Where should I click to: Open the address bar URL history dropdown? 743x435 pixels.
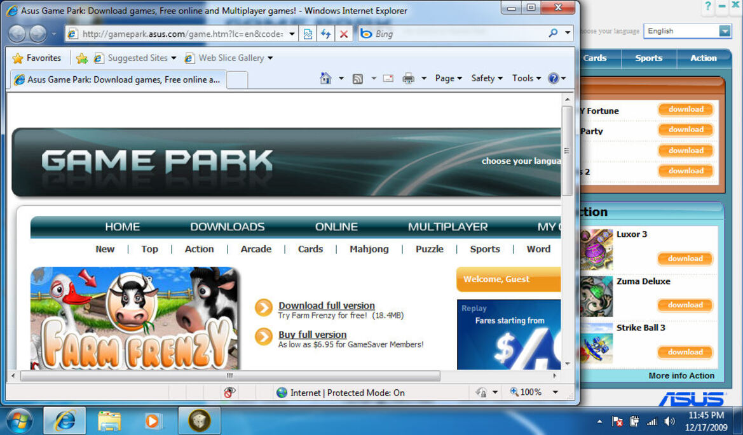(x=292, y=34)
